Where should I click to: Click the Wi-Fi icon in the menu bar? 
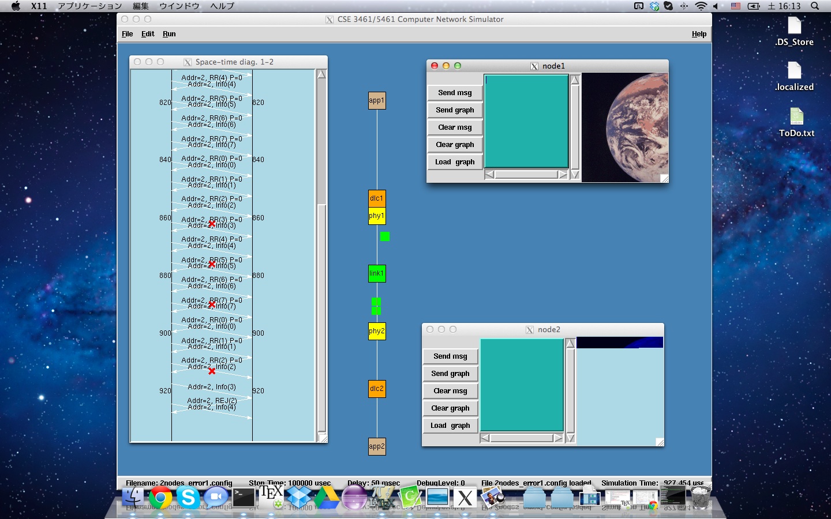702,6
